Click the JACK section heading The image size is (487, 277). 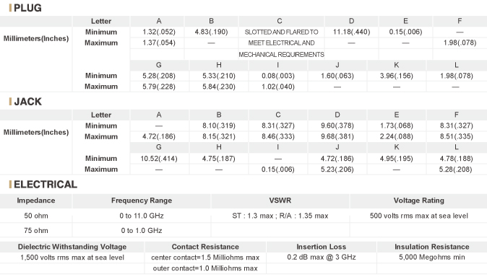[x=27, y=102]
